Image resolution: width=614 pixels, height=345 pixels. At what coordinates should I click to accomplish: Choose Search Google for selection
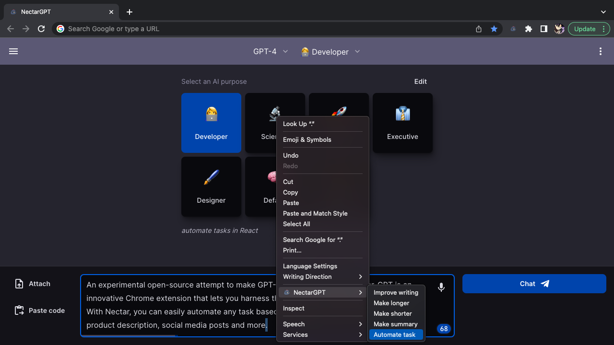[x=323, y=240]
